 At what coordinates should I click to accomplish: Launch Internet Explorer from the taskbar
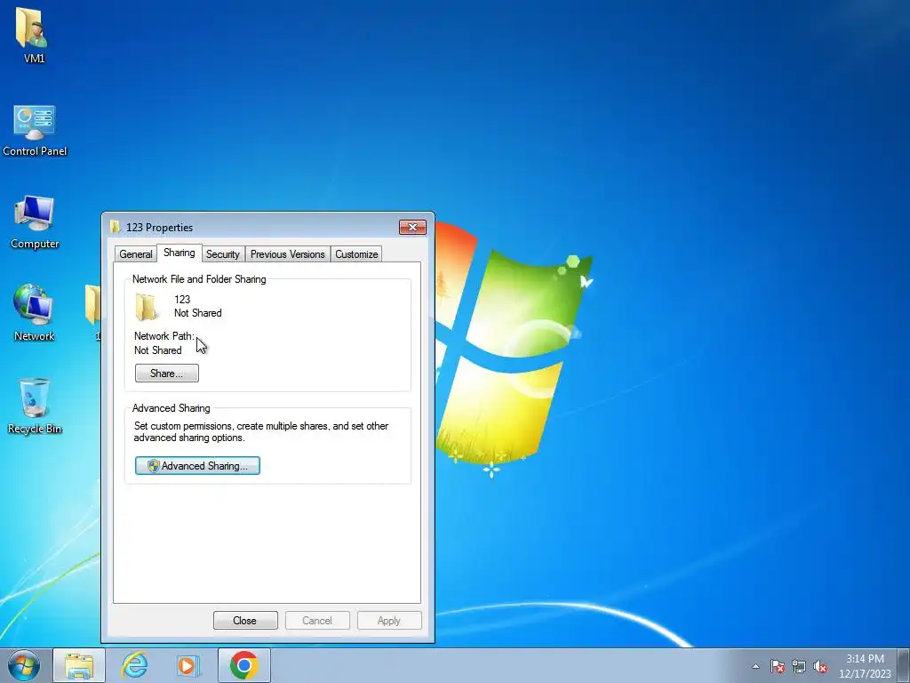(135, 665)
